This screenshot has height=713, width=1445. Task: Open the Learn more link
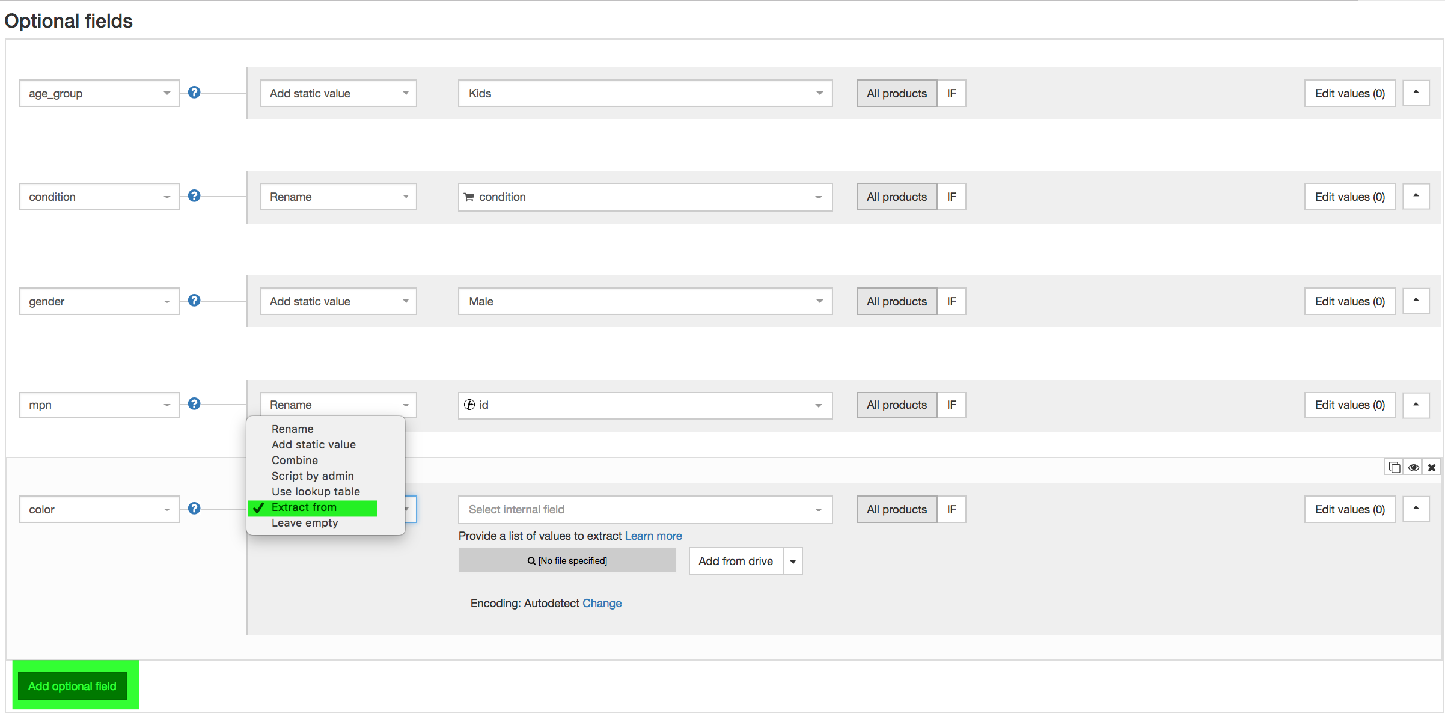[x=653, y=536]
